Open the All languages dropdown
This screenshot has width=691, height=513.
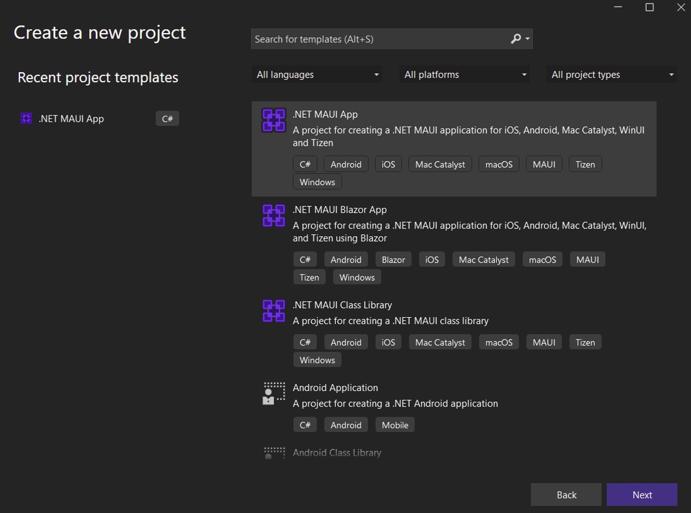click(x=317, y=75)
